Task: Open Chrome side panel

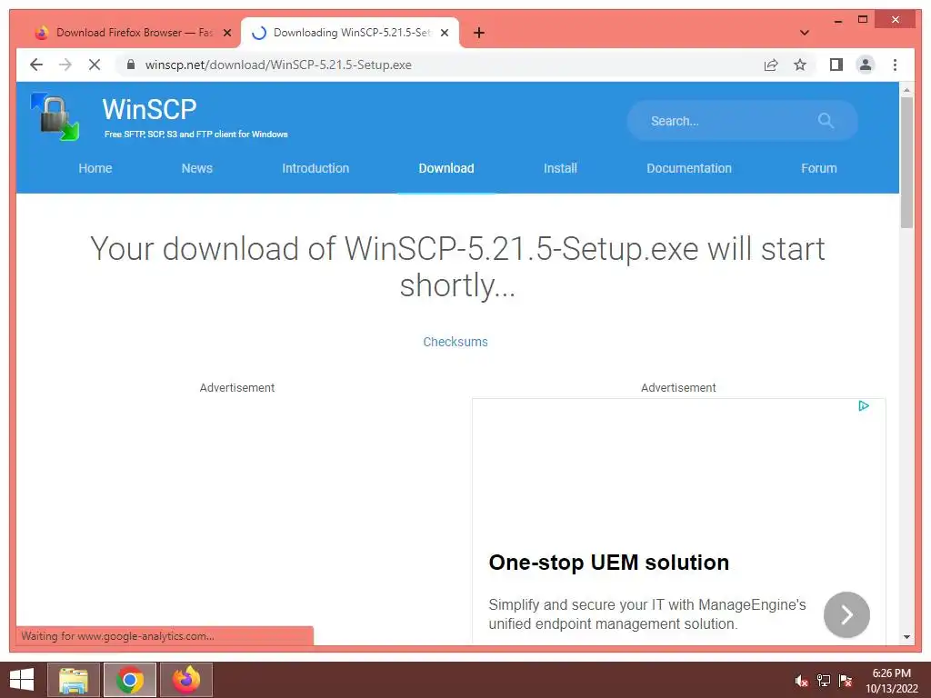Action: (836, 65)
